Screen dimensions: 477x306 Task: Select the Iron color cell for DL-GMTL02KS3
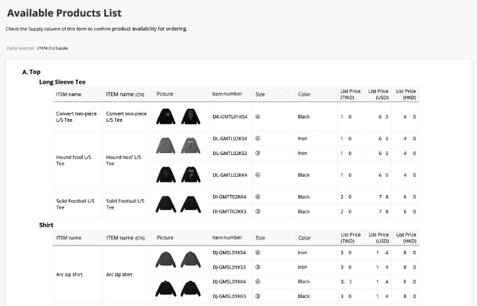click(303, 153)
